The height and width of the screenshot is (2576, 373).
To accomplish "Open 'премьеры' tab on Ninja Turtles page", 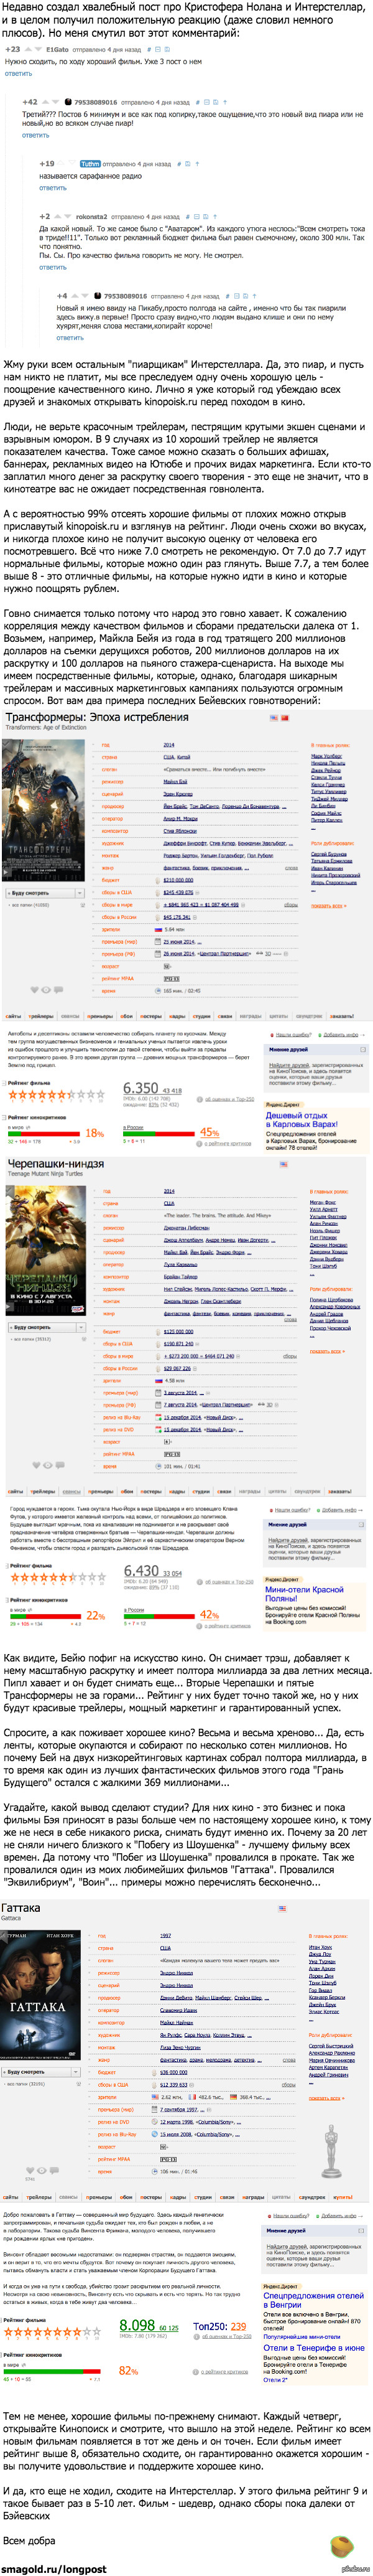I will pos(99,1491).
